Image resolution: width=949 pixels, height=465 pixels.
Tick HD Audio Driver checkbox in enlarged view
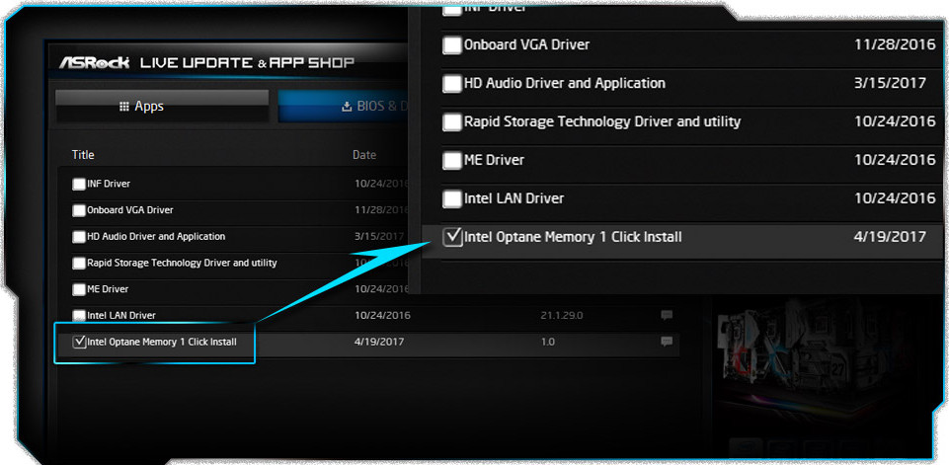[x=452, y=84]
